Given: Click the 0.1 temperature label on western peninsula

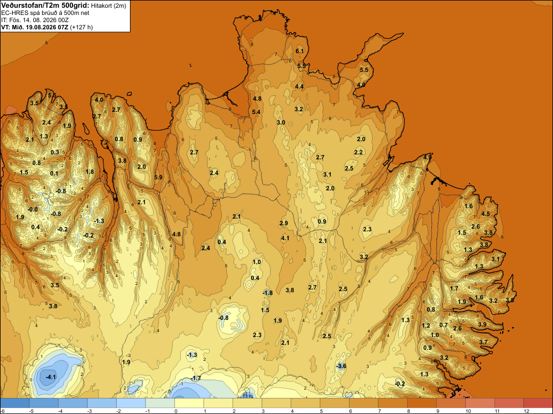Looking at the screenshot, I should click(54, 173).
